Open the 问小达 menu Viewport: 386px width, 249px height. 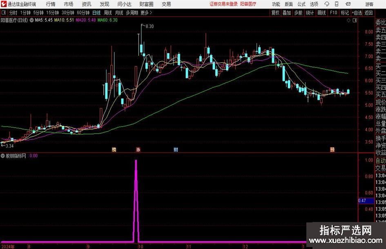124,4
